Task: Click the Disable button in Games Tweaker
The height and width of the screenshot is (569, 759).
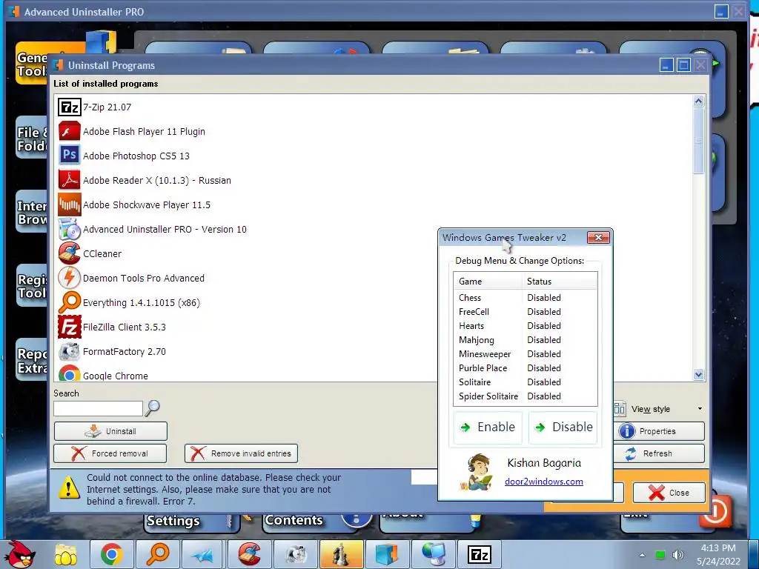Action: pos(563,427)
